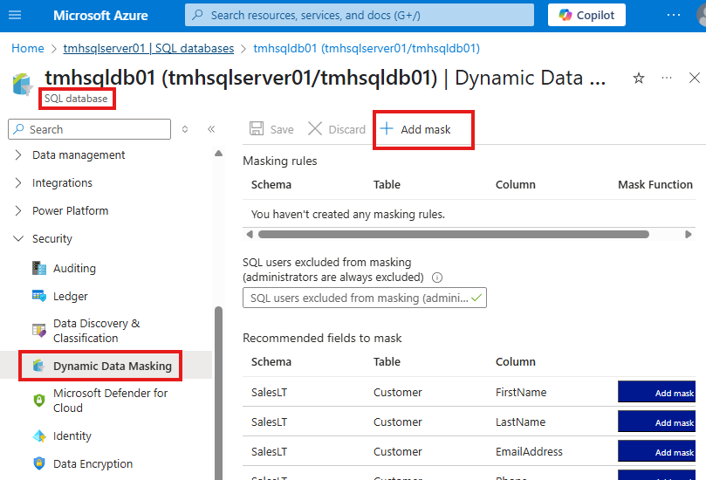Click the Microsoft Azure logo text
Image resolution: width=706 pixels, height=480 pixels.
(100, 16)
